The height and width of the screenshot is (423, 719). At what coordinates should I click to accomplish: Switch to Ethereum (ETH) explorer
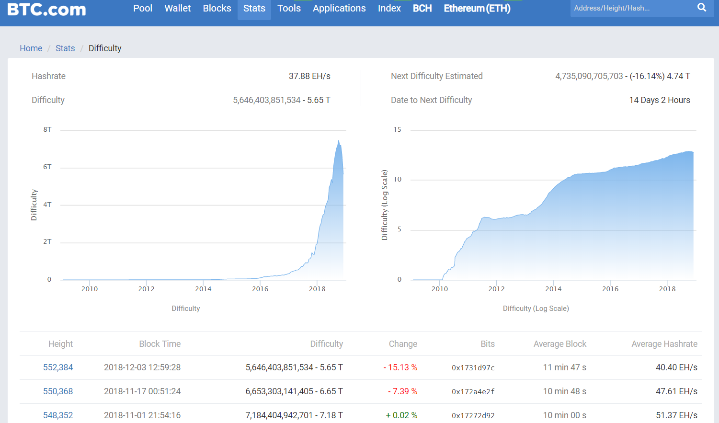click(477, 8)
